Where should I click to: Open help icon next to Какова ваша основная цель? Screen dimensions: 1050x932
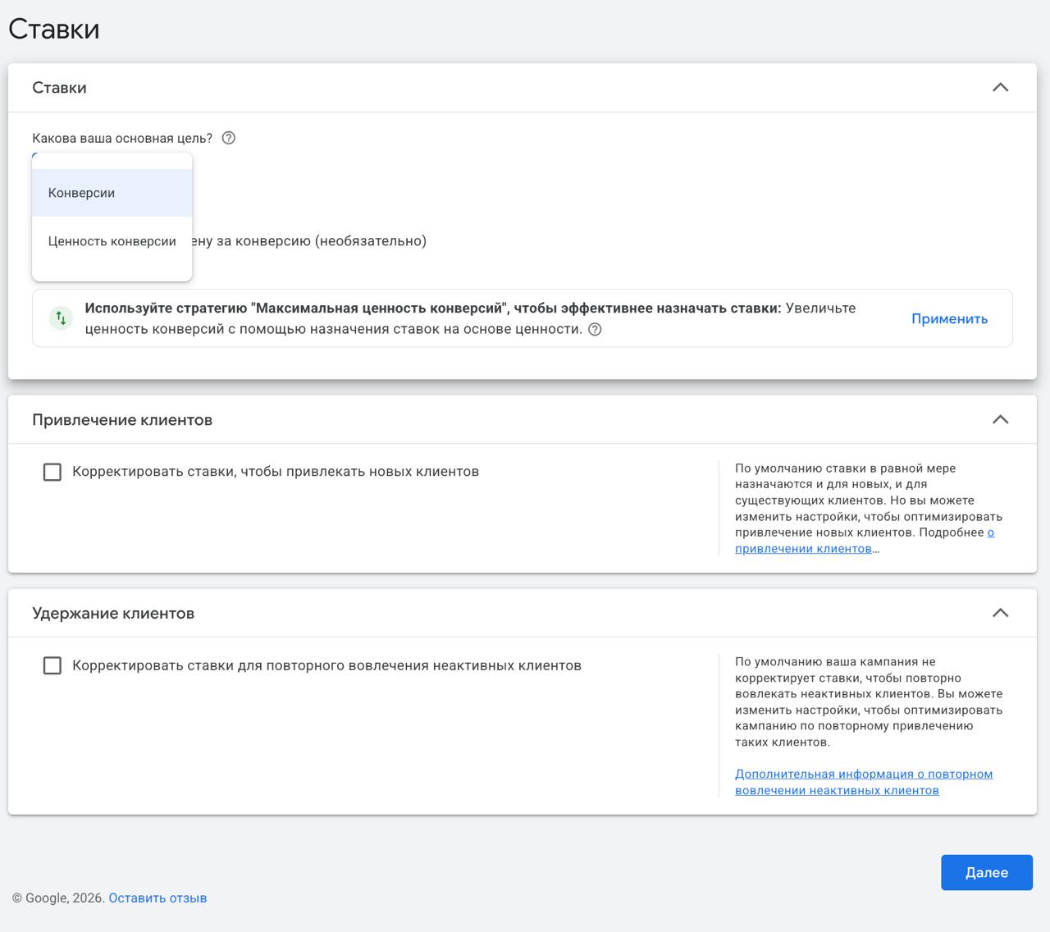pos(229,138)
